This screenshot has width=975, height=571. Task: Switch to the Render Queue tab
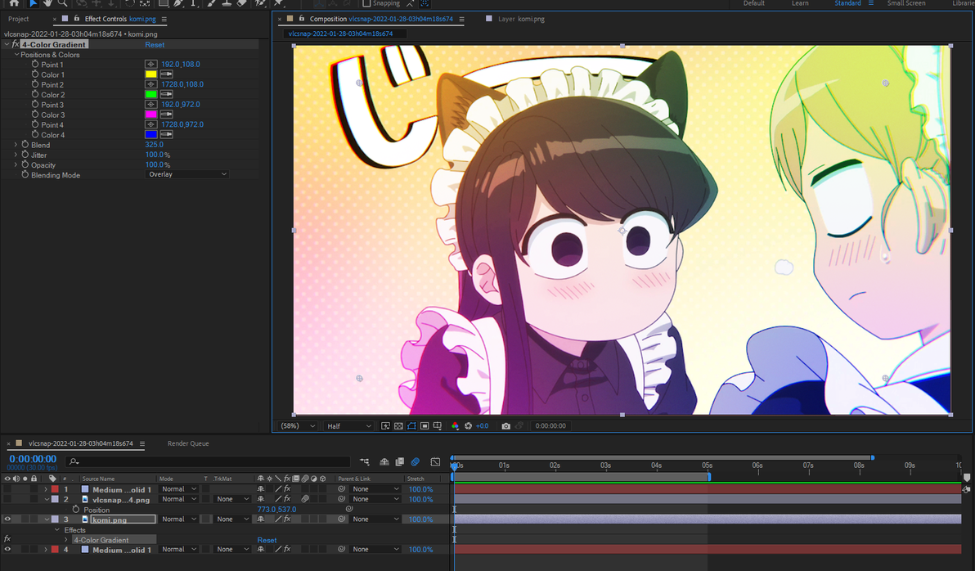click(188, 443)
